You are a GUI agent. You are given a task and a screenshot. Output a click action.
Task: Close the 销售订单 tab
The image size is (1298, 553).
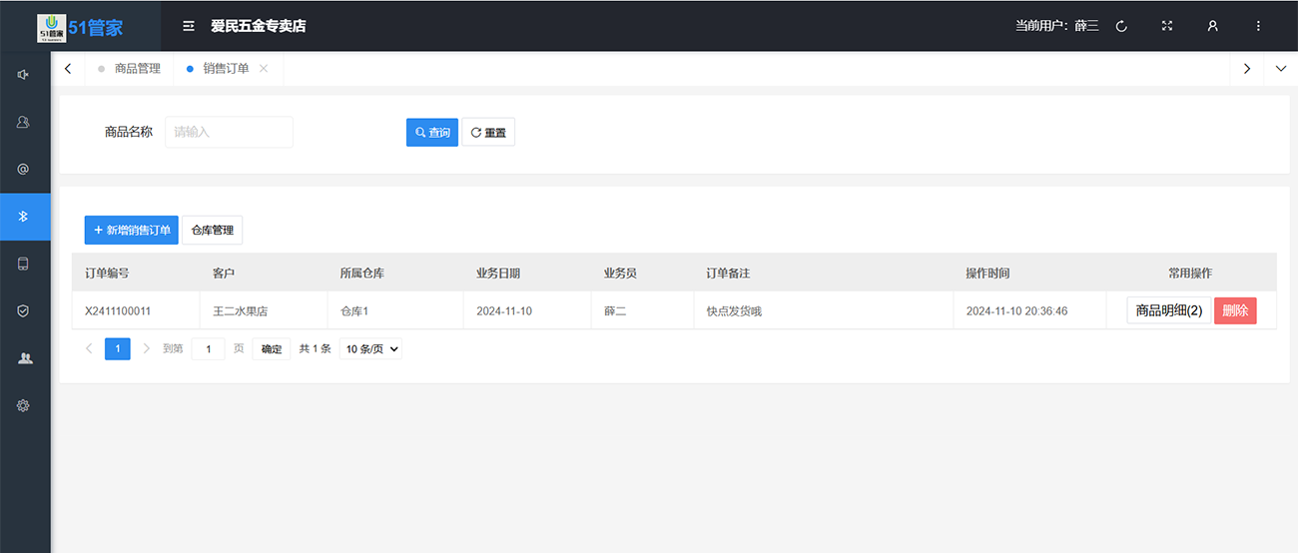click(x=264, y=69)
